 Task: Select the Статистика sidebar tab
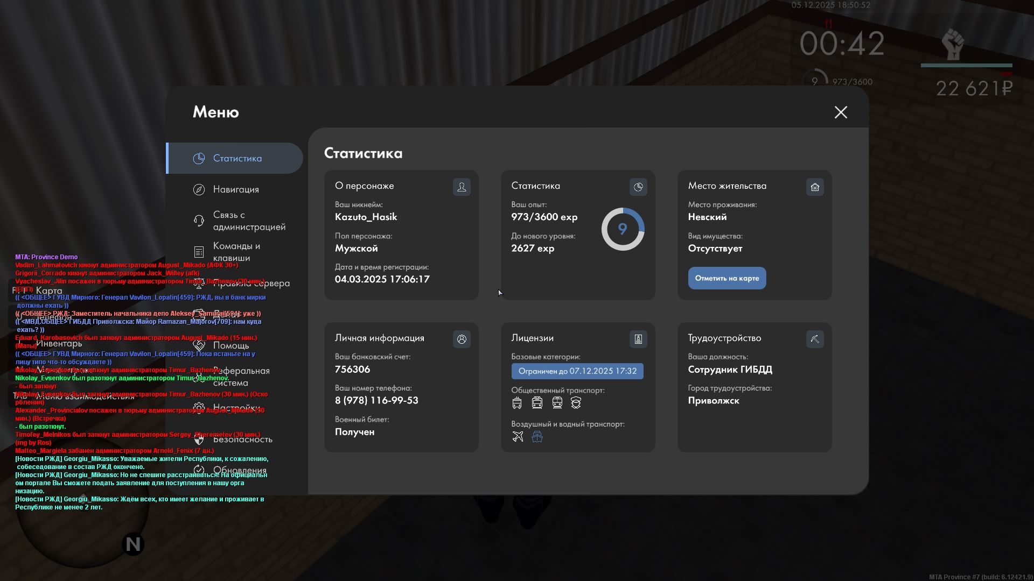(x=237, y=158)
